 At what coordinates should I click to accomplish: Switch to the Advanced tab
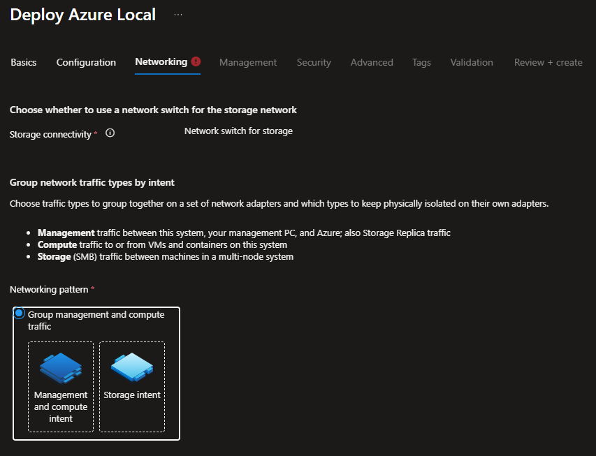(372, 62)
